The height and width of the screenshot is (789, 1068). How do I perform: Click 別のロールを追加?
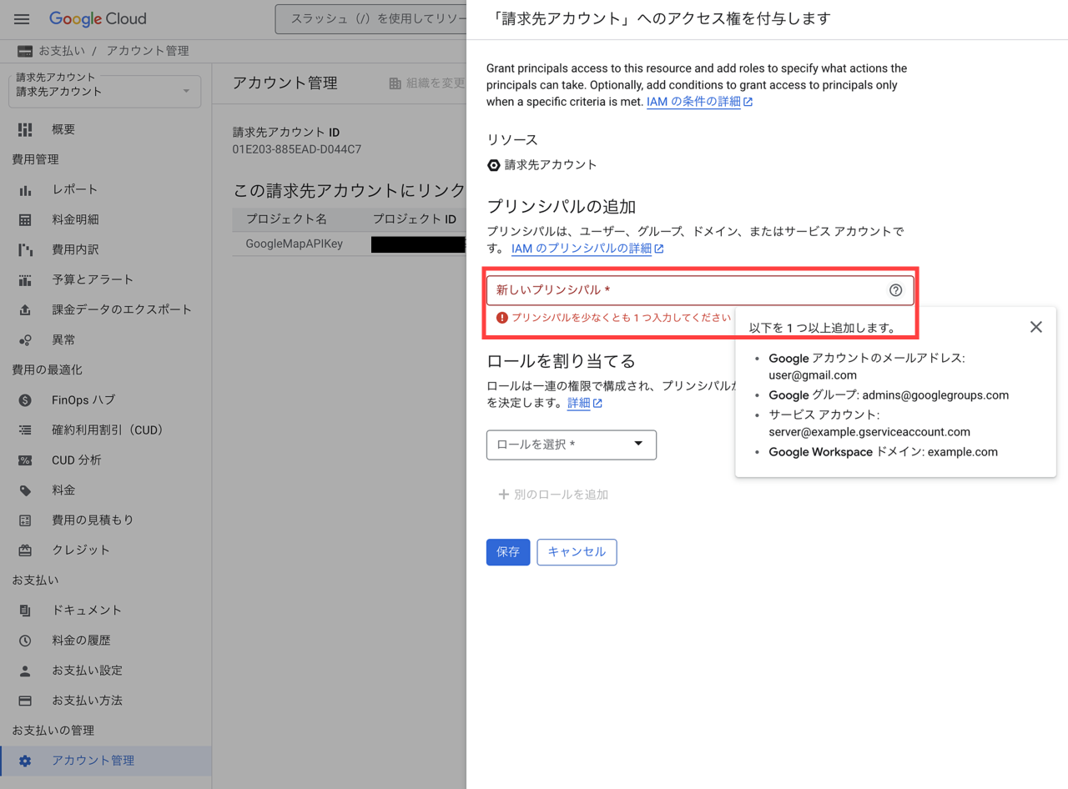[x=553, y=495]
